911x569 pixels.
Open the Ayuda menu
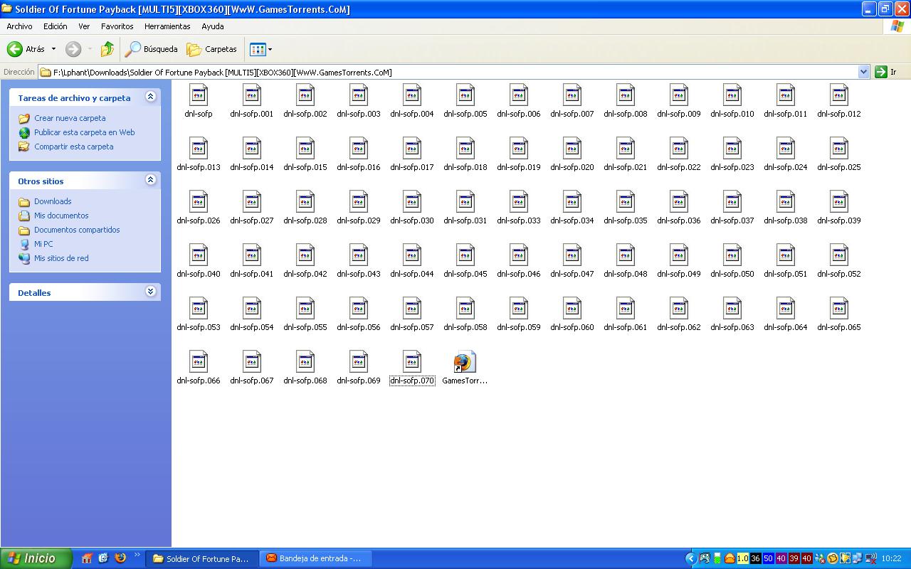213,26
